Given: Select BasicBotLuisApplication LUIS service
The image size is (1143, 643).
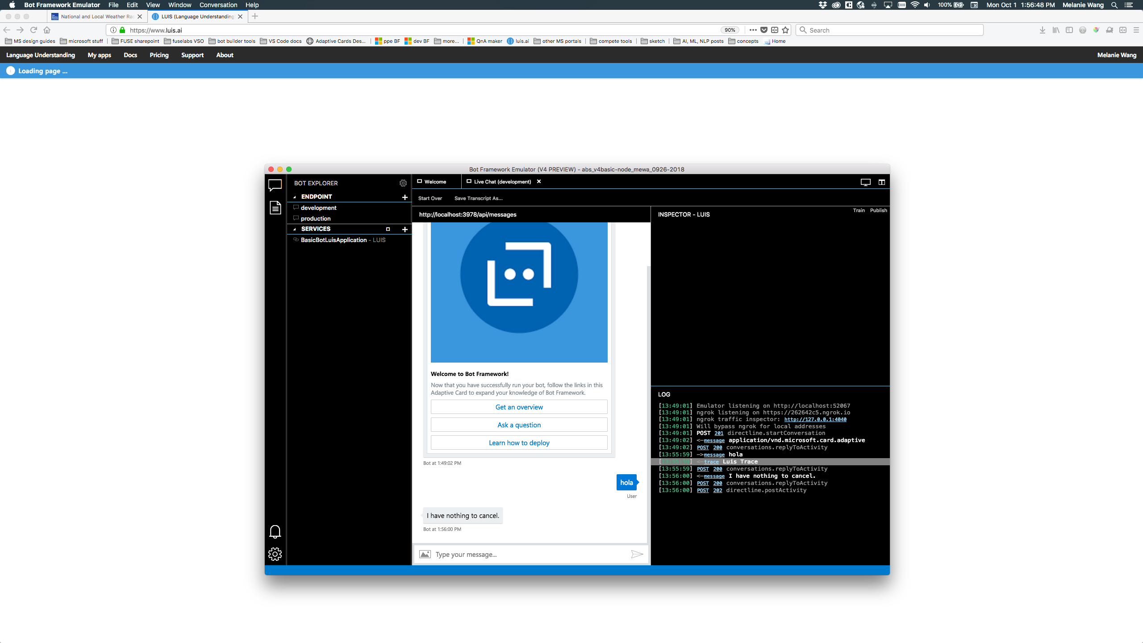Looking at the screenshot, I should point(334,240).
